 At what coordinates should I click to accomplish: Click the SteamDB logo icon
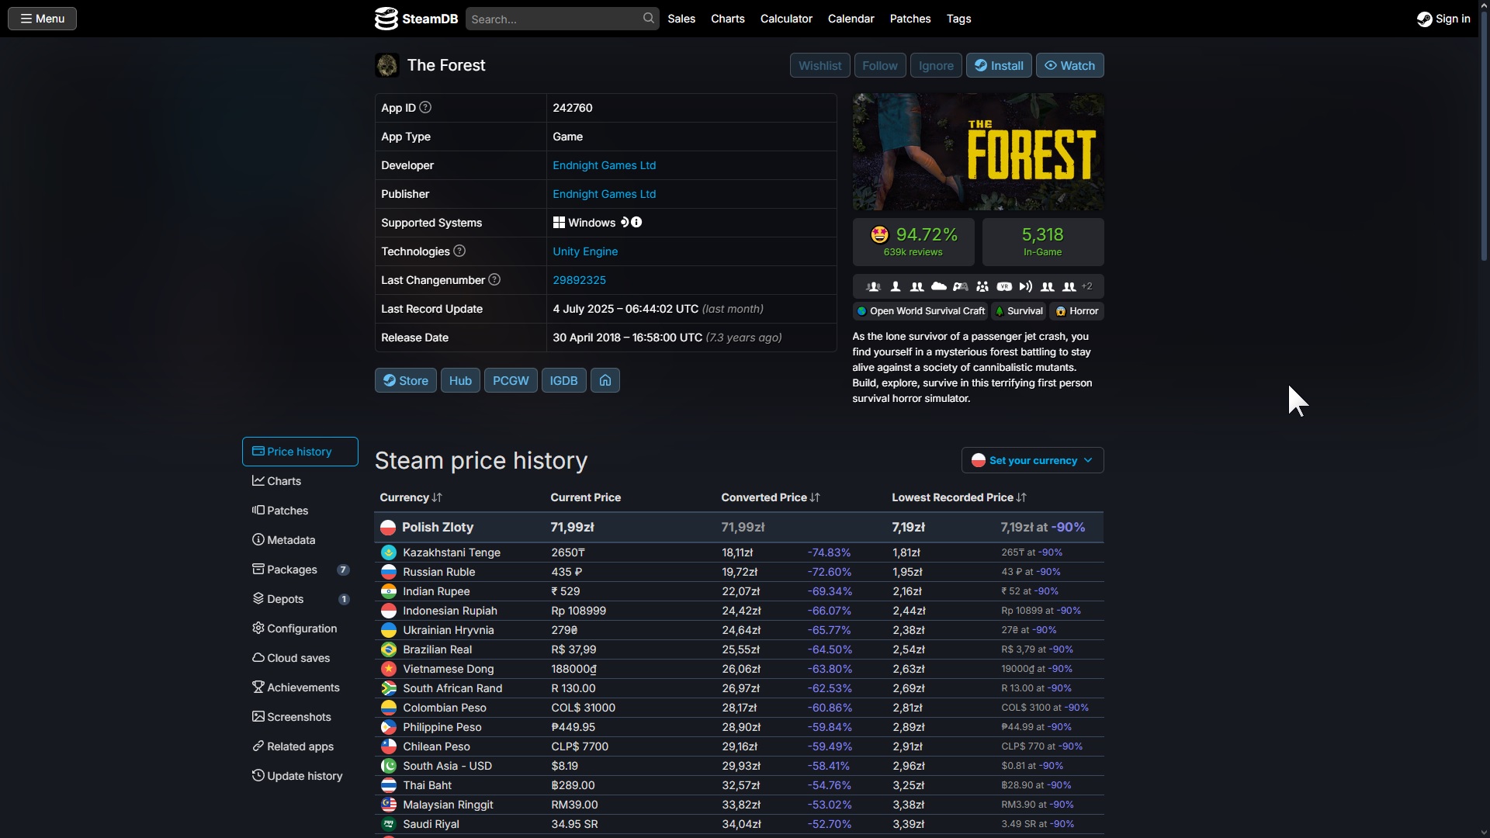386,19
